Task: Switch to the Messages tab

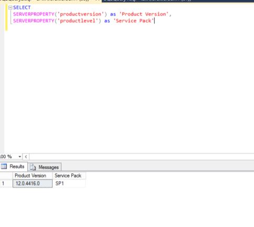Action: pos(45,167)
